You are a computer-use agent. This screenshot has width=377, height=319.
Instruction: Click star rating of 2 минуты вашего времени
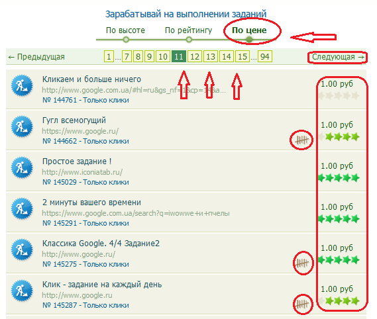click(x=339, y=219)
